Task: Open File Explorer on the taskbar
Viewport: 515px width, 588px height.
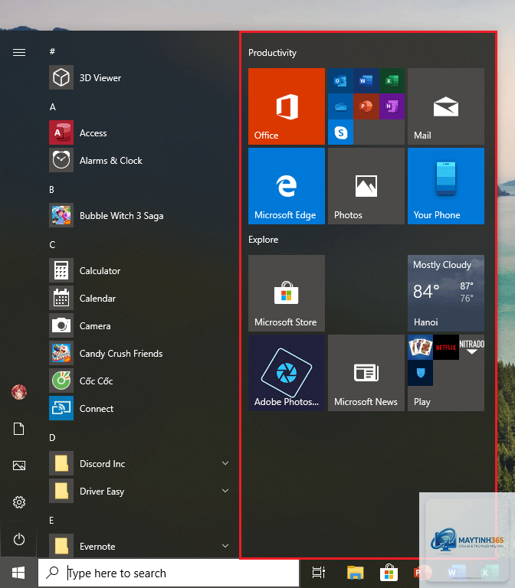Action: coord(355,573)
